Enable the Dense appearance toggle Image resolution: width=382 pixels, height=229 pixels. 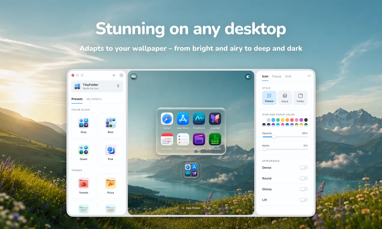(x=304, y=168)
